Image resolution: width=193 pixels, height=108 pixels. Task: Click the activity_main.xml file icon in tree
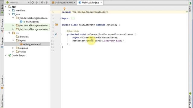point(21,44)
